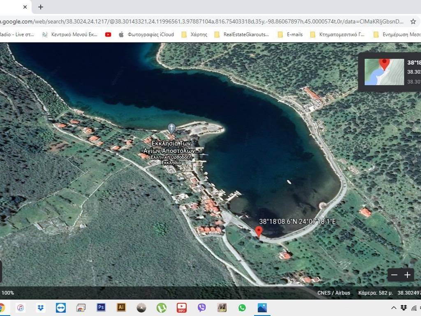Launch Illustrator from the taskbar

(x=121, y=307)
